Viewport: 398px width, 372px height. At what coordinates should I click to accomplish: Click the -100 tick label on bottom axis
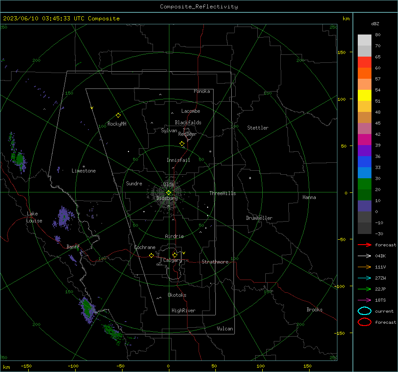(x=73, y=366)
